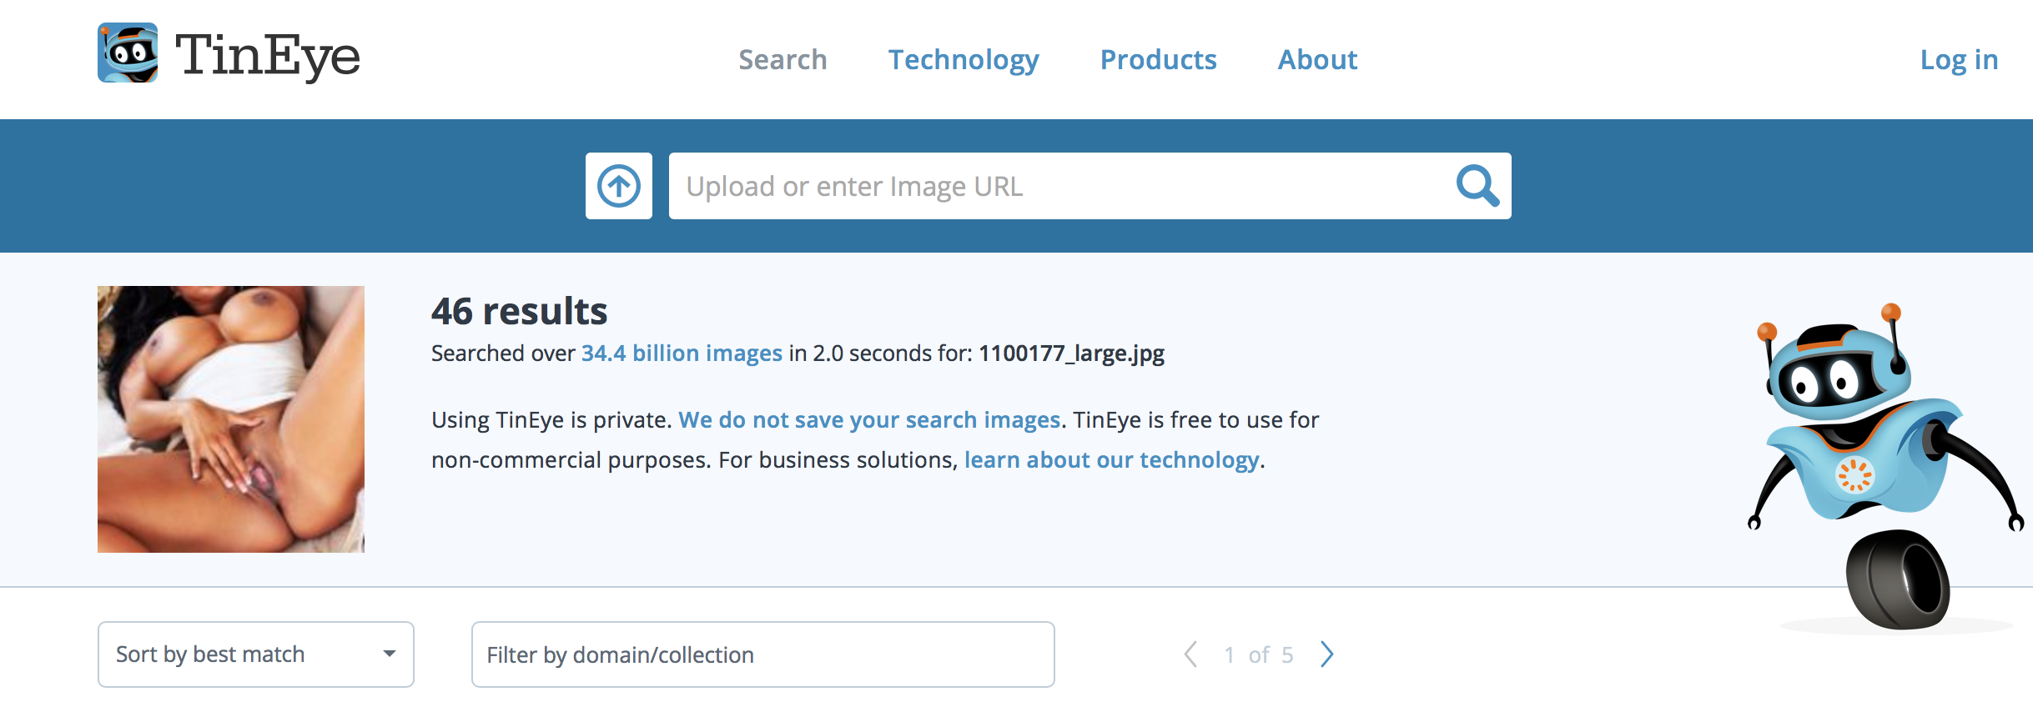Image resolution: width=2033 pixels, height=722 pixels.
Task: Follow the learn about our technology link
Action: coord(1111,460)
